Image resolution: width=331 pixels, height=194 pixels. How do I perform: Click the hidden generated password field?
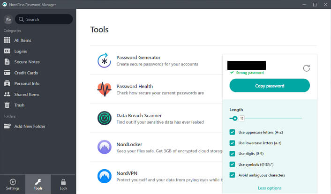click(x=247, y=65)
